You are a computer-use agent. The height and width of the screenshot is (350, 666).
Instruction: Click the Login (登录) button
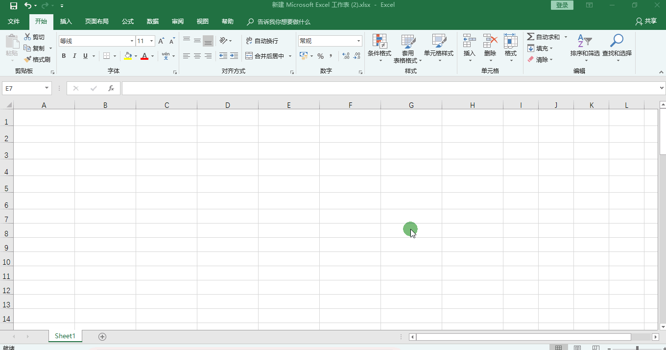pos(562,5)
